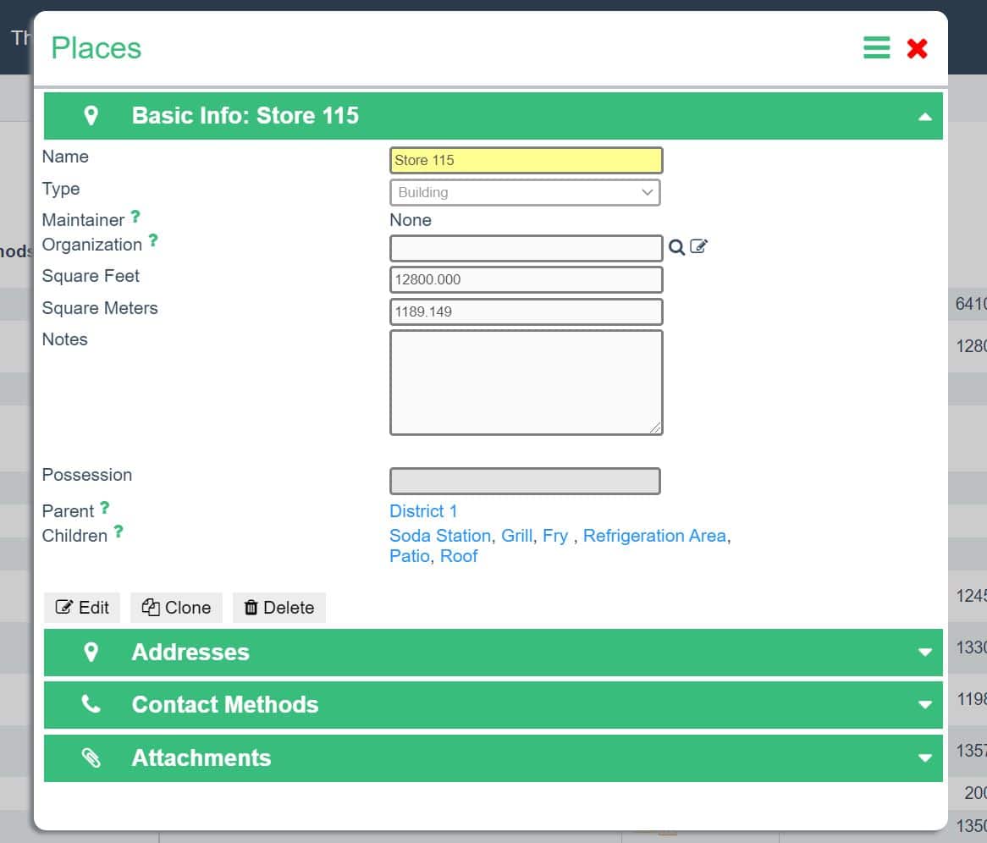This screenshot has width=987, height=843.
Task: Click the Square Feet field
Action: click(527, 279)
